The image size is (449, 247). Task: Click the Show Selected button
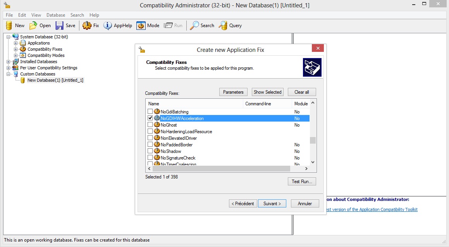point(267,92)
